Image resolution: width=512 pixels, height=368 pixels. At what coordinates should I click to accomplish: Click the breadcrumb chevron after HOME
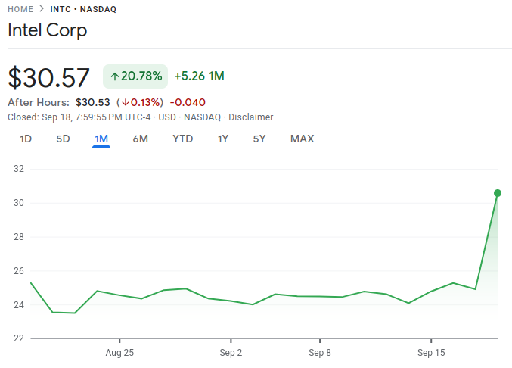pos(42,9)
